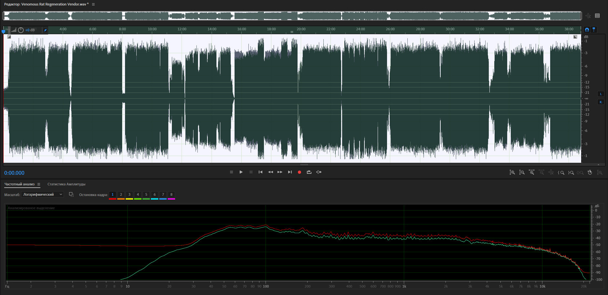Image resolution: width=608 pixels, height=295 pixels.
Task: Toggle the left channel L button
Action: point(601,94)
